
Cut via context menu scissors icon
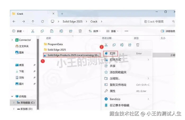click(x=106, y=45)
